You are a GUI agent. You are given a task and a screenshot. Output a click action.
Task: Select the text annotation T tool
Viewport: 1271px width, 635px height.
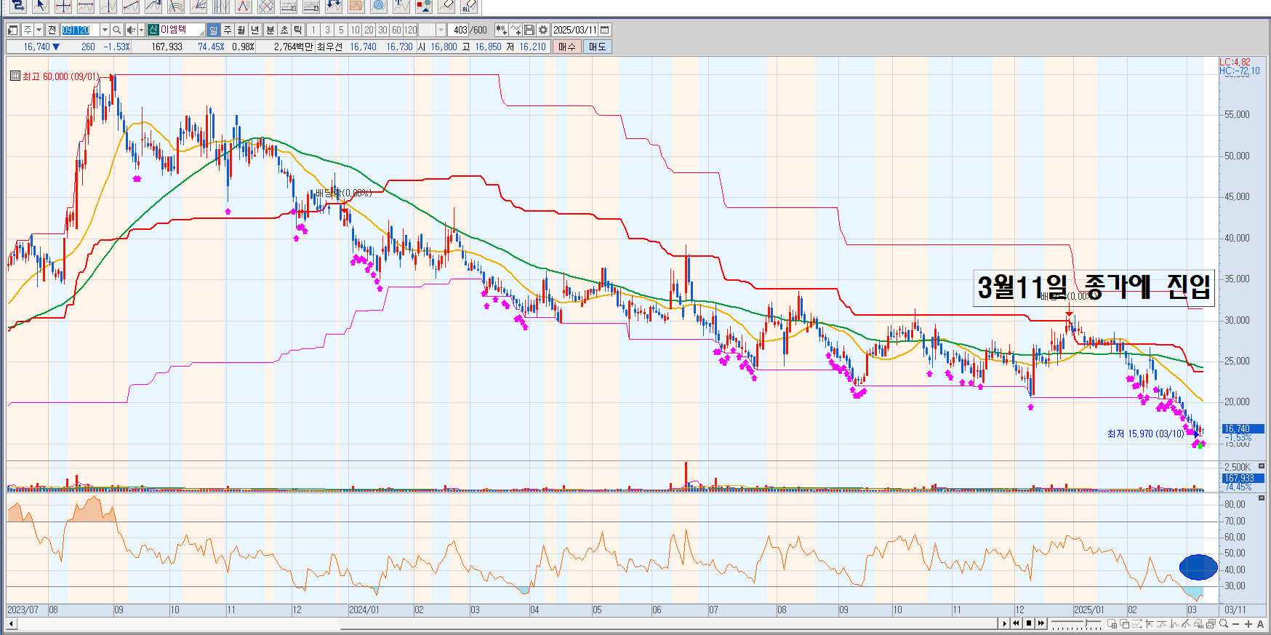401,6
